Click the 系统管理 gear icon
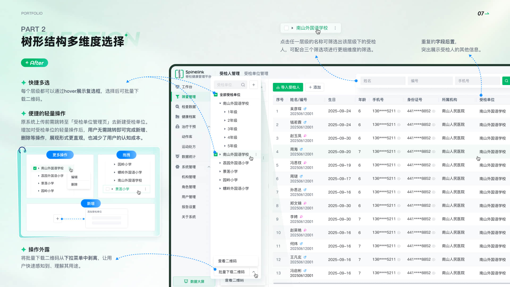510x287 pixels. tap(177, 167)
